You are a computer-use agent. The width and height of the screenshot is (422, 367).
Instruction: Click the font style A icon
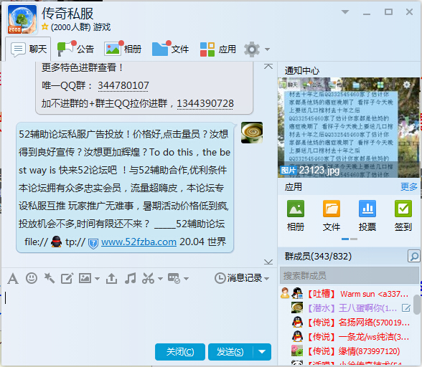(x=13, y=278)
